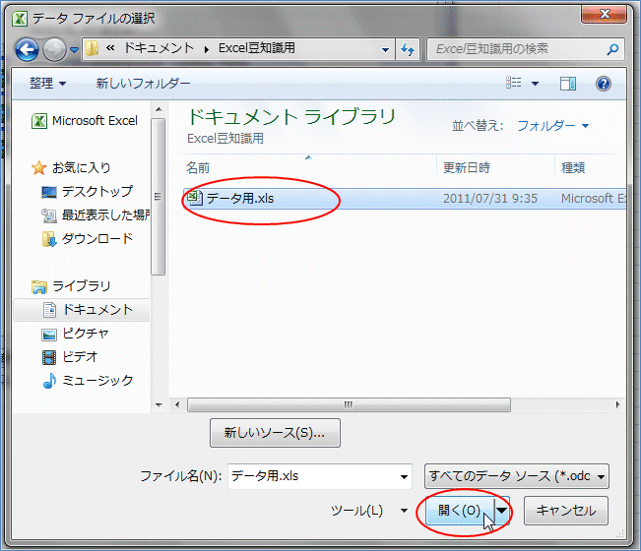Click the document icon beside ドキュメント
The width and height of the screenshot is (641, 551).
pyautogui.click(x=49, y=310)
